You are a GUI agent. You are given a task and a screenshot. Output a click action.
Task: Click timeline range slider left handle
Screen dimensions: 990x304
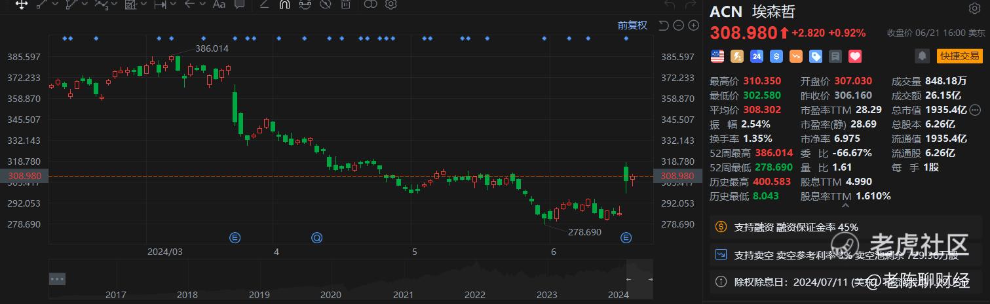coord(628,279)
